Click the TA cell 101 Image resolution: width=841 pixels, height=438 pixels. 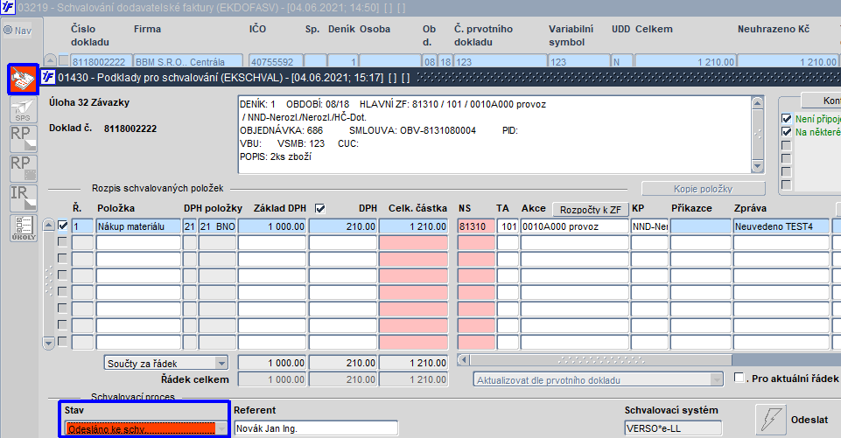click(x=508, y=226)
